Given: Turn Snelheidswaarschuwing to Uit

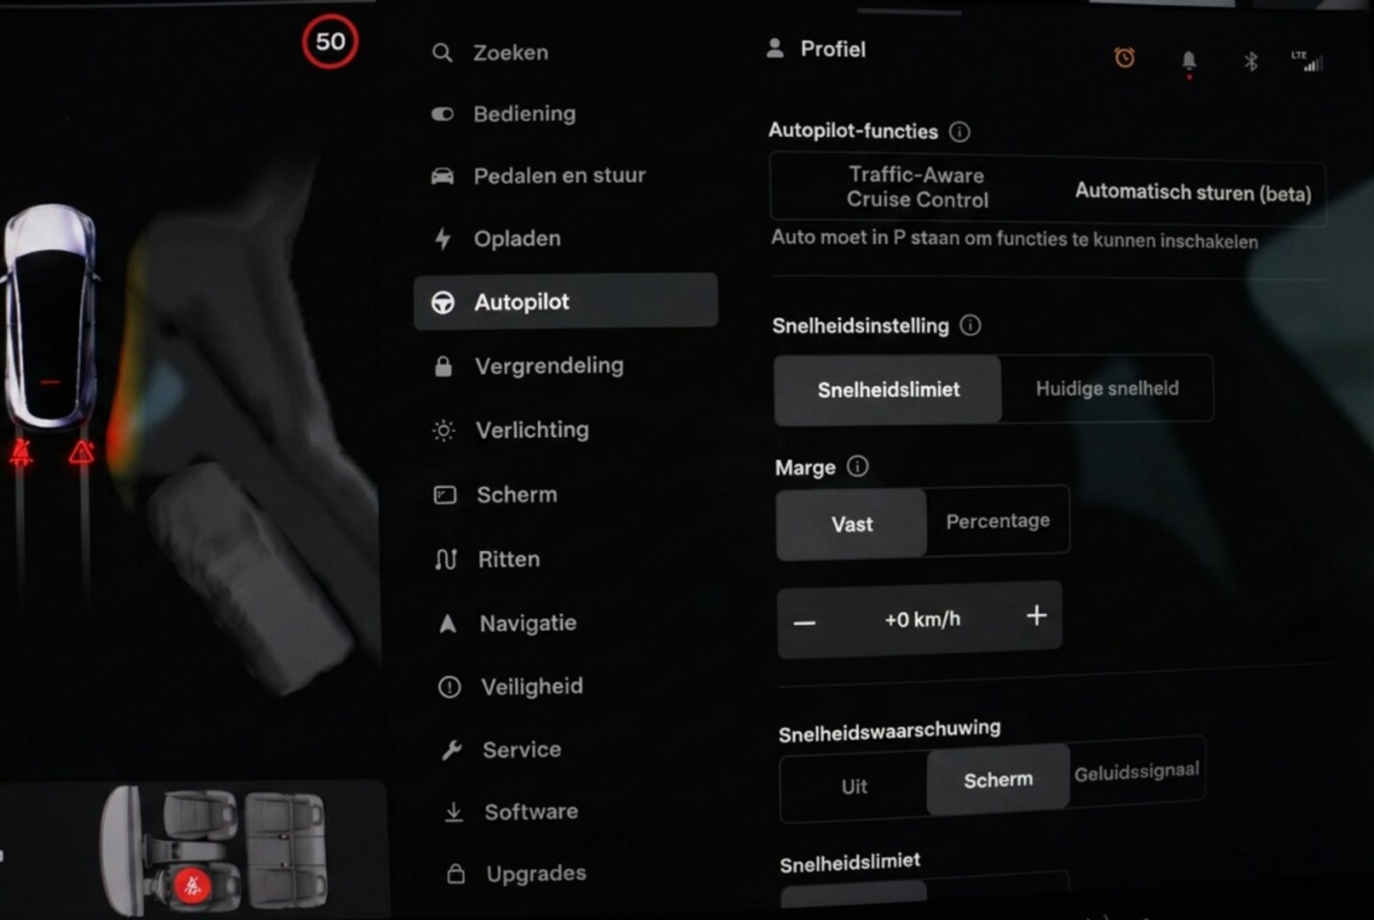Looking at the screenshot, I should point(854,787).
